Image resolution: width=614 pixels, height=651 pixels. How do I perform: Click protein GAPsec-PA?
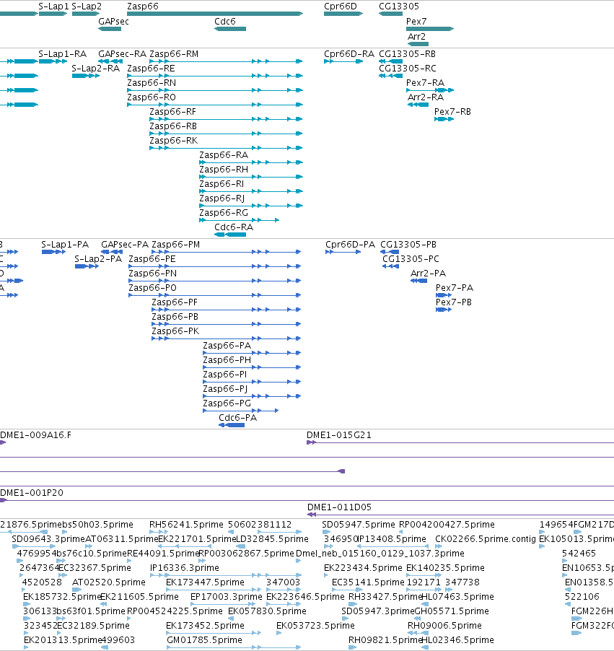125,245
